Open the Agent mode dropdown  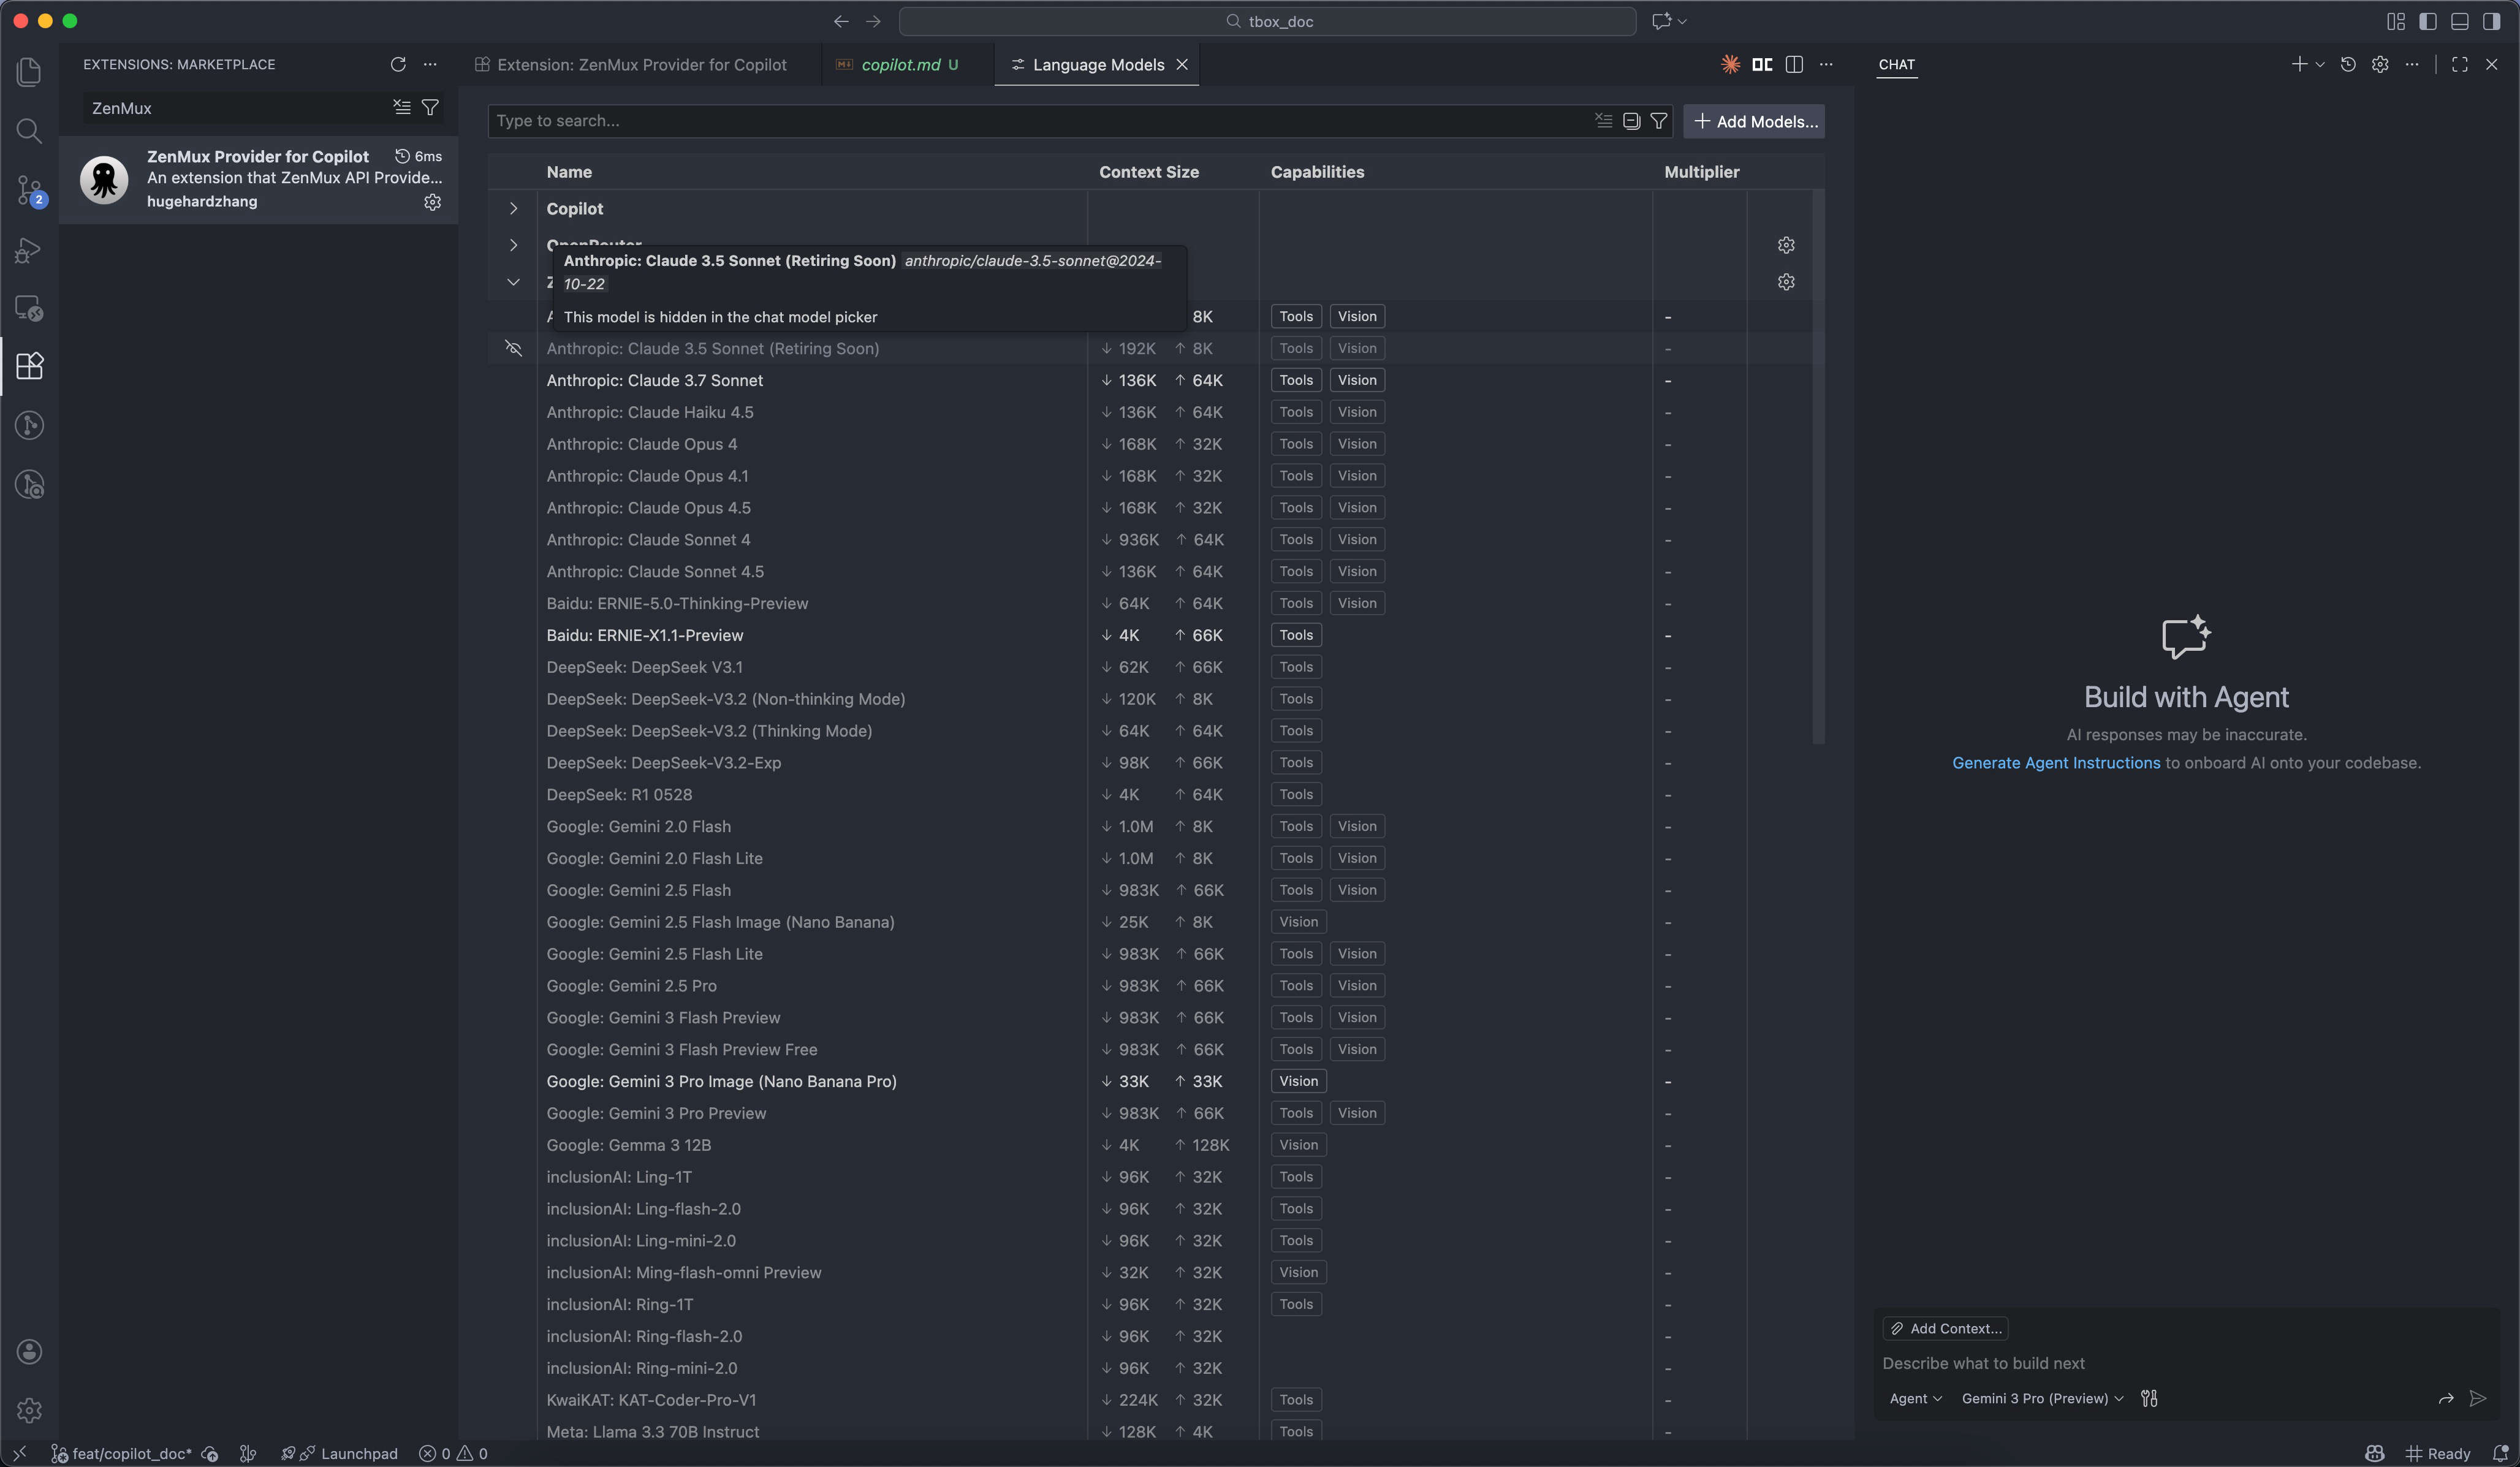click(1914, 1398)
